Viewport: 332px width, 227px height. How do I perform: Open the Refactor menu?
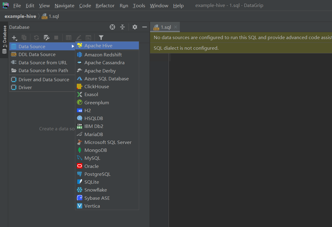[x=105, y=6]
